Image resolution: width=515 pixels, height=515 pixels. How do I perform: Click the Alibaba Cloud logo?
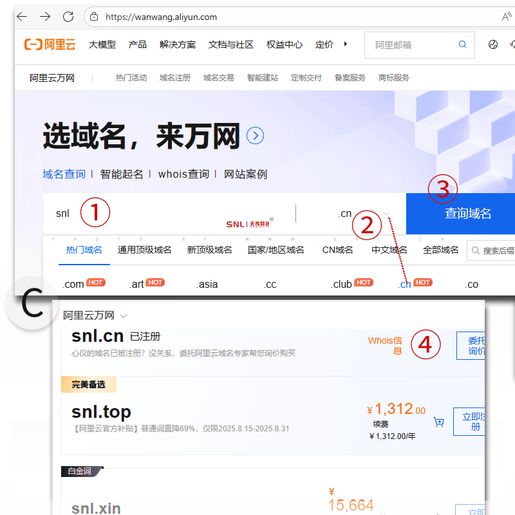[x=49, y=44]
